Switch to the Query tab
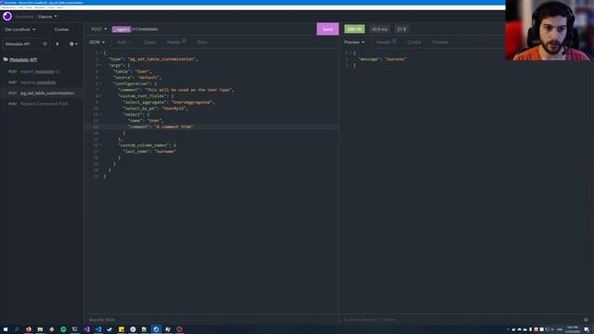The image size is (594, 334). coord(149,42)
